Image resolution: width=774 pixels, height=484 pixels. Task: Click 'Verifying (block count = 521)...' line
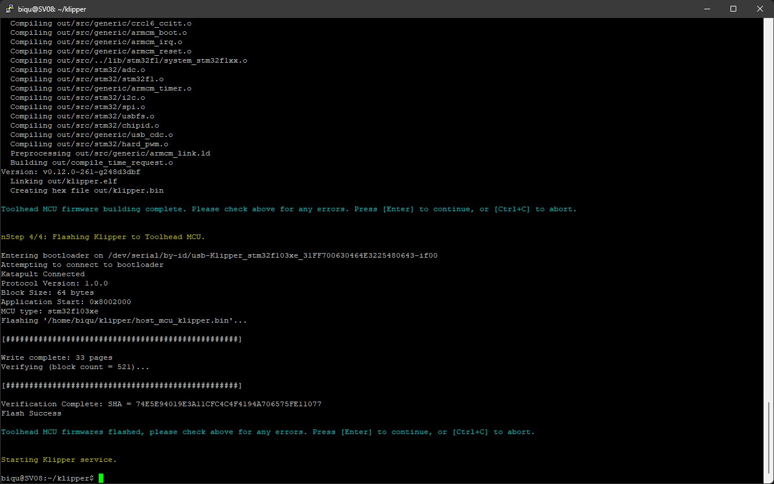tap(75, 367)
